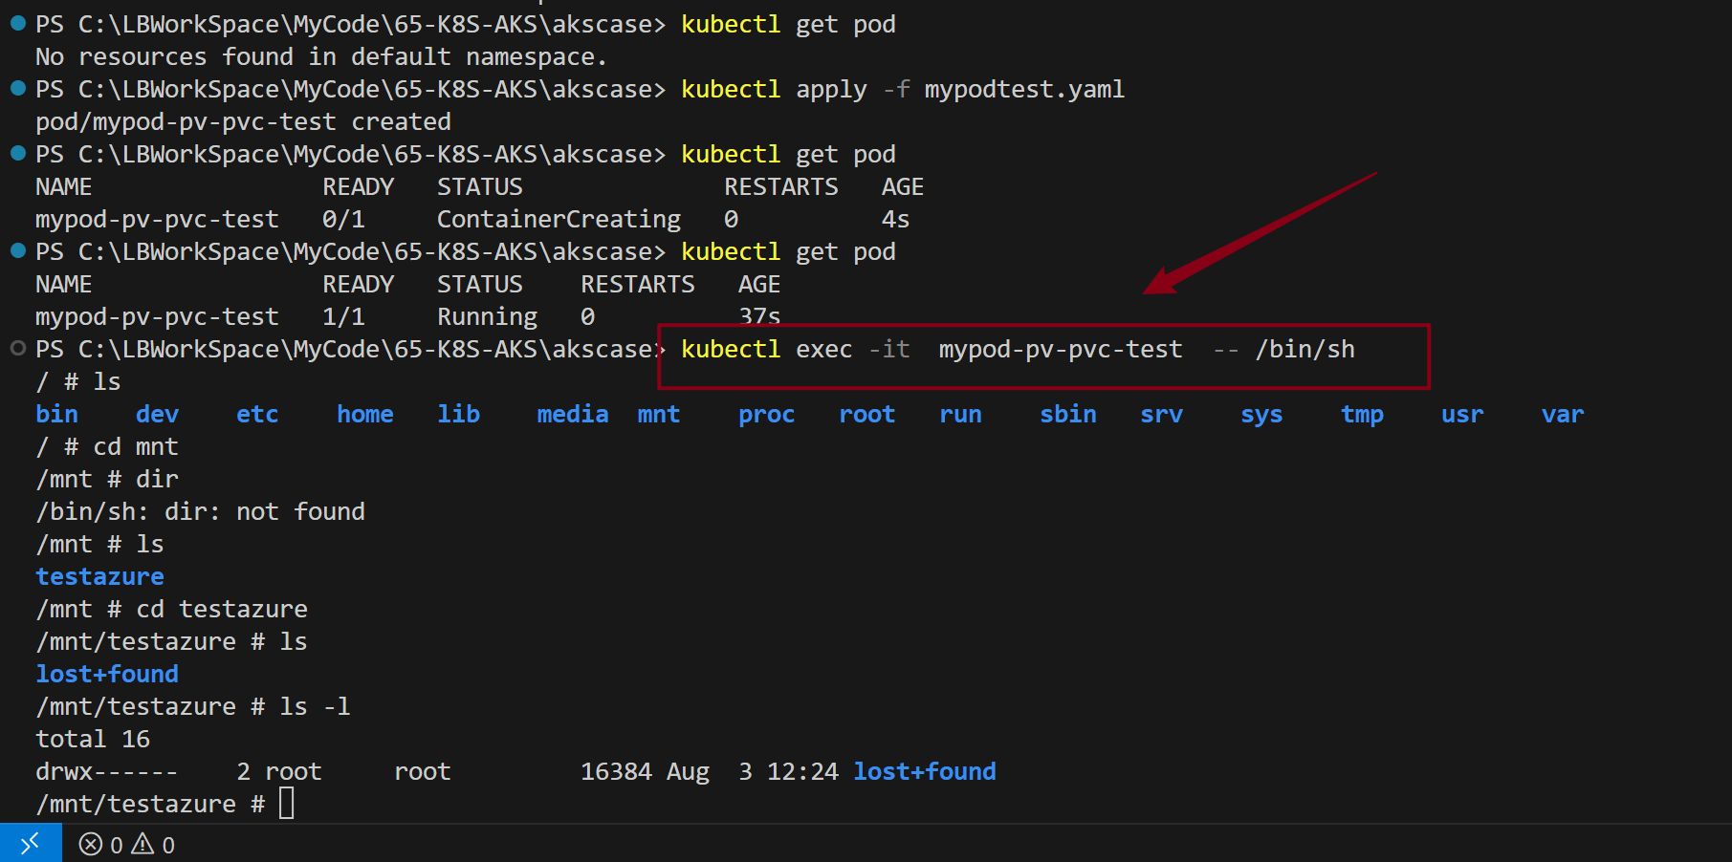
Task: Open the remote window indicator in status bar
Action: click(31, 843)
